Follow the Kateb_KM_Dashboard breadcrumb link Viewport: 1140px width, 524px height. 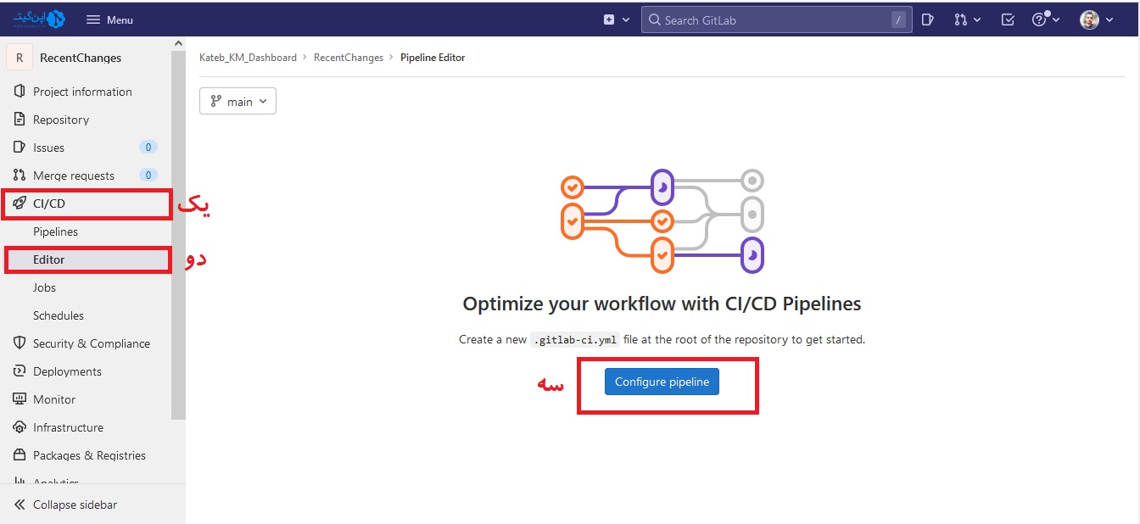[248, 58]
